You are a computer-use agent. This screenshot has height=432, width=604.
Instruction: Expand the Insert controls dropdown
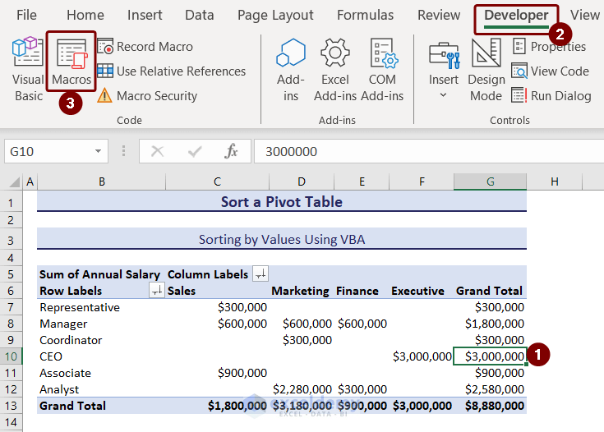coord(444,95)
